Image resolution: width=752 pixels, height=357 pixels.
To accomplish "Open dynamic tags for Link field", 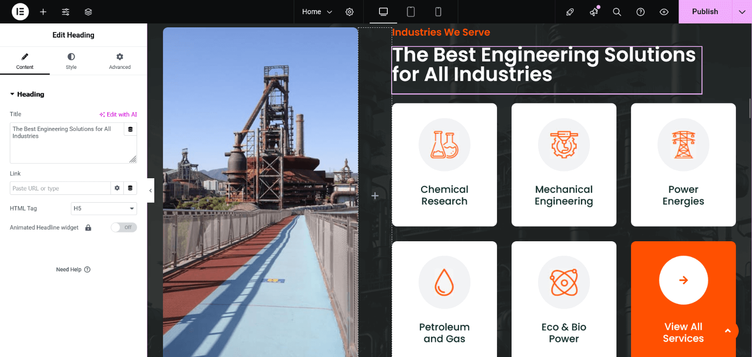I will click(130, 188).
